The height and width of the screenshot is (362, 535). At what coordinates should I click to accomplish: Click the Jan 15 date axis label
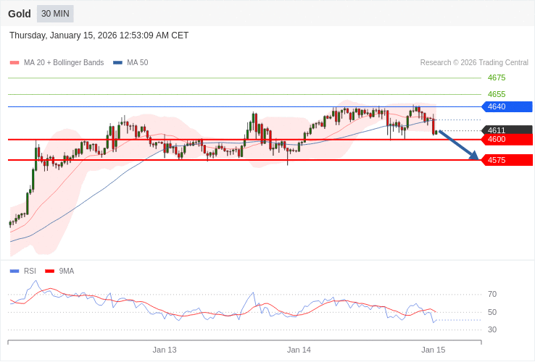coord(434,350)
